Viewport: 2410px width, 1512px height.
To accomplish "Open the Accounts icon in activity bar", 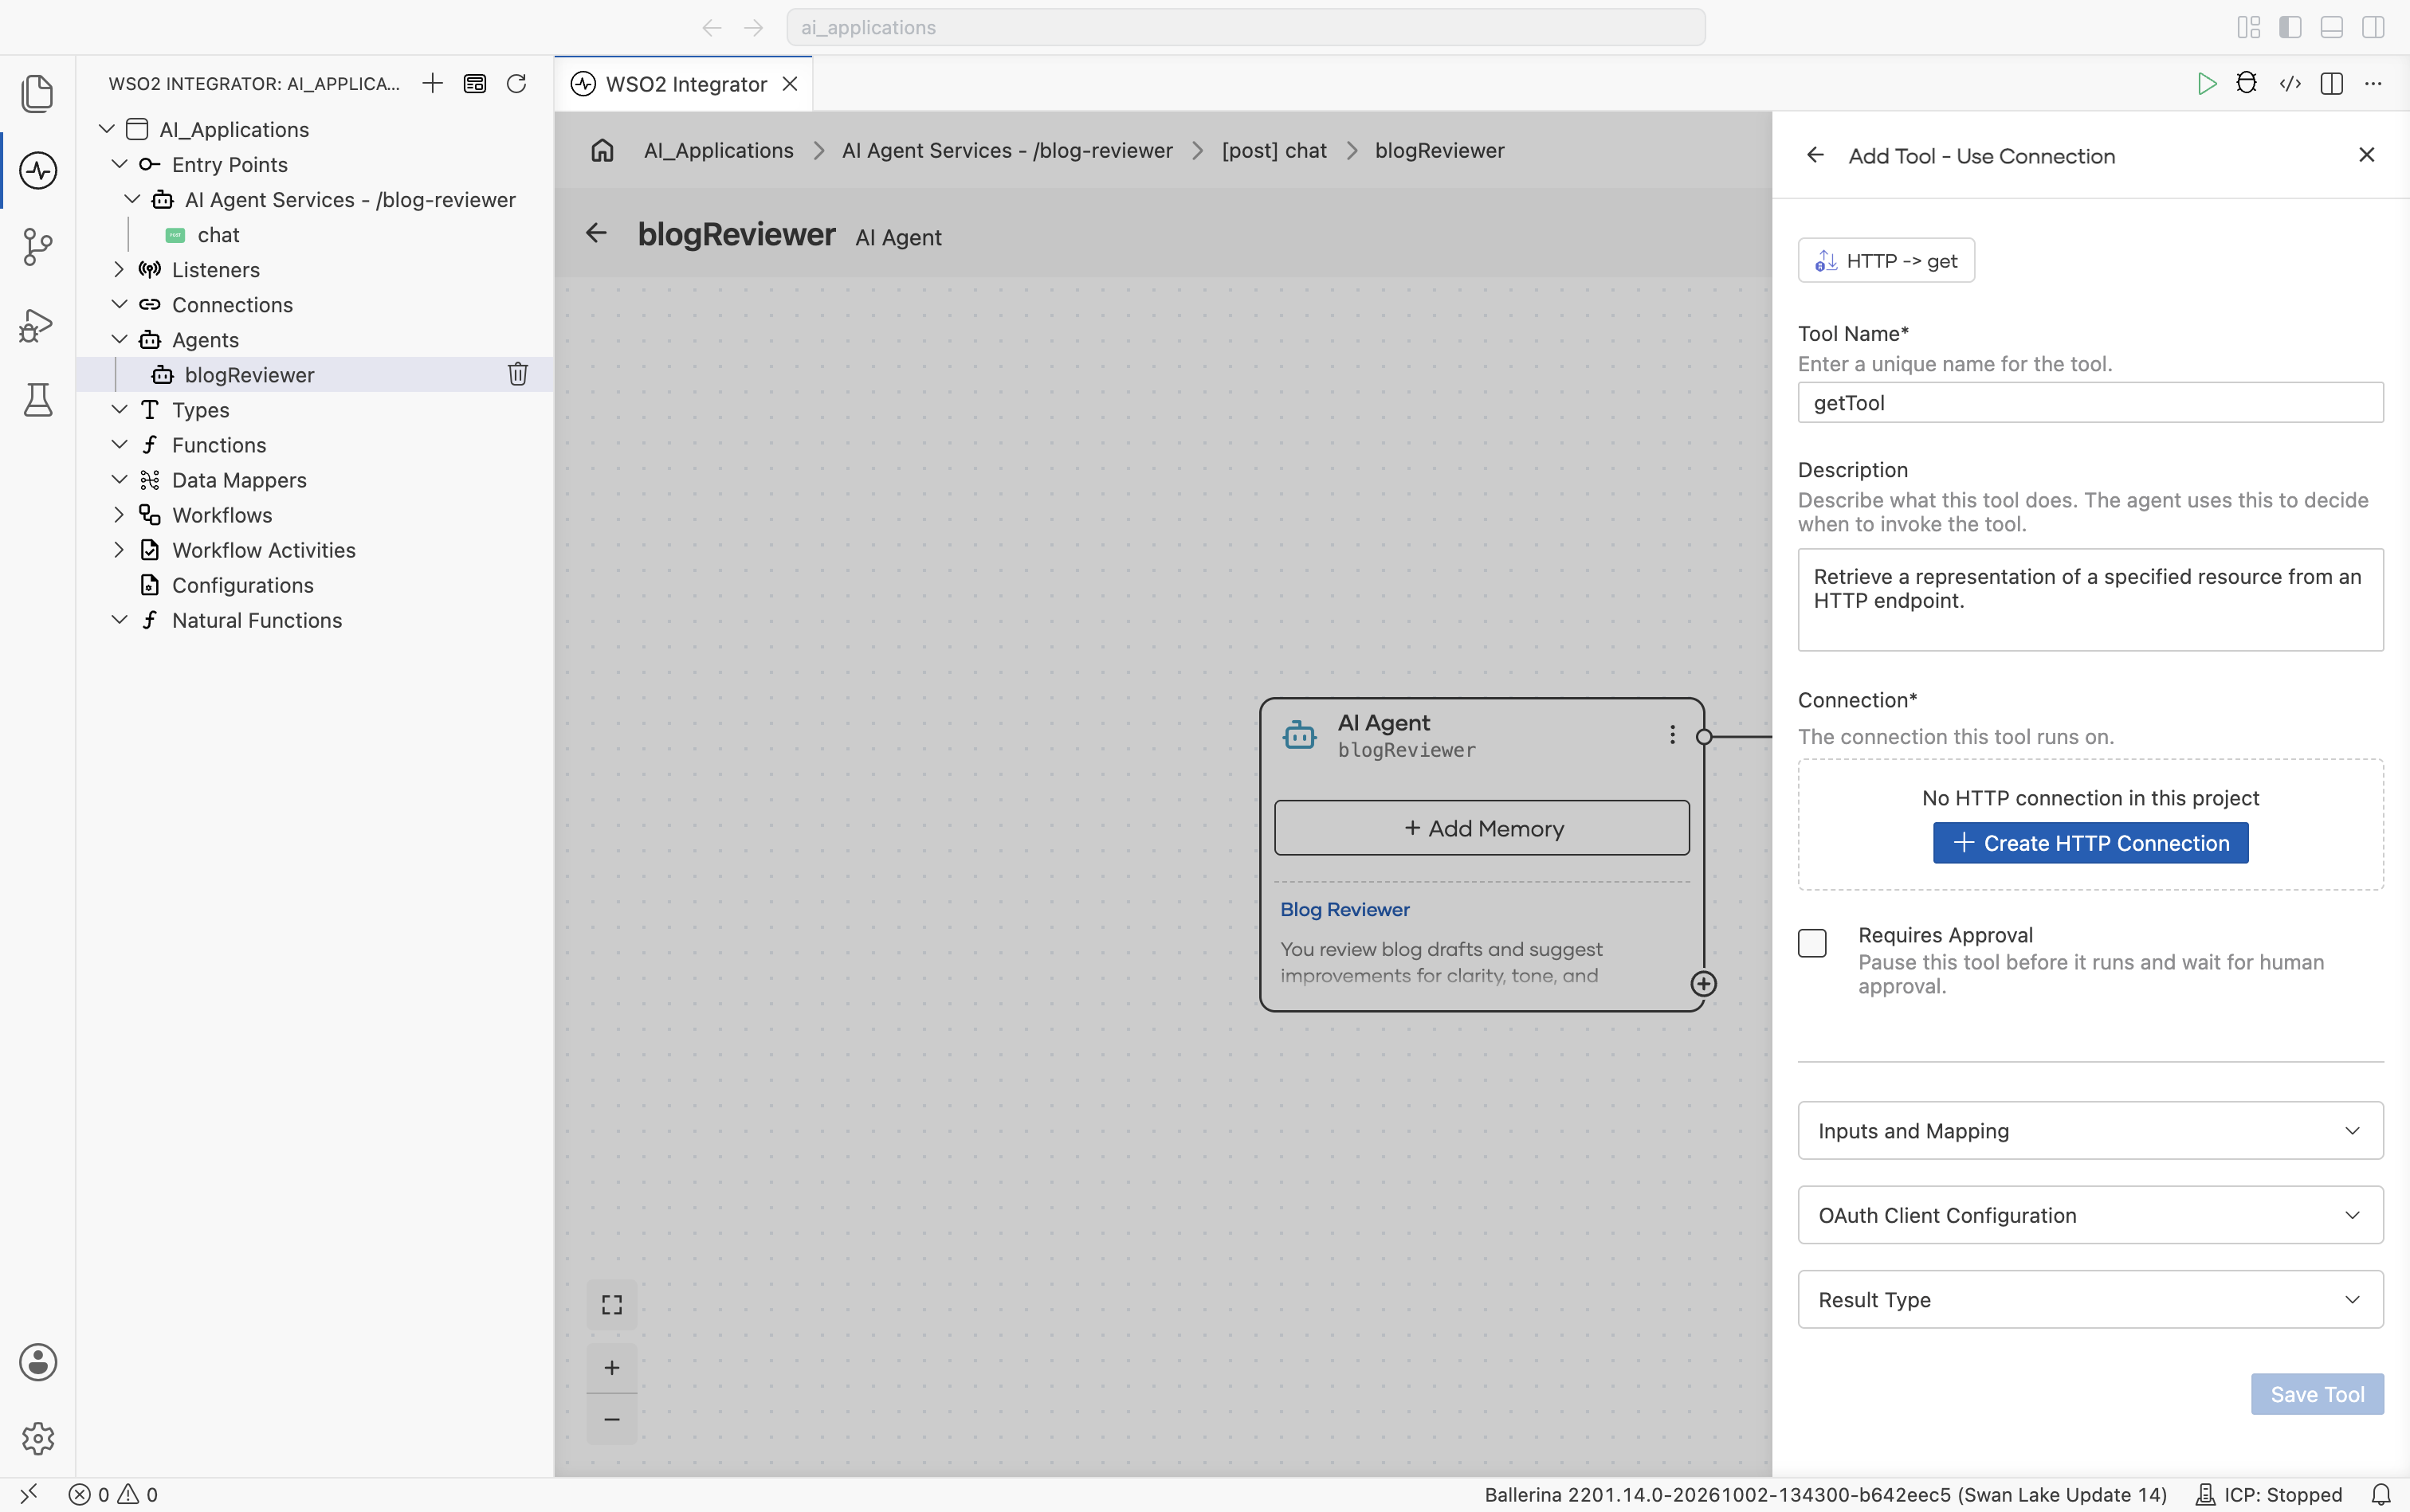I will coord(37,1362).
